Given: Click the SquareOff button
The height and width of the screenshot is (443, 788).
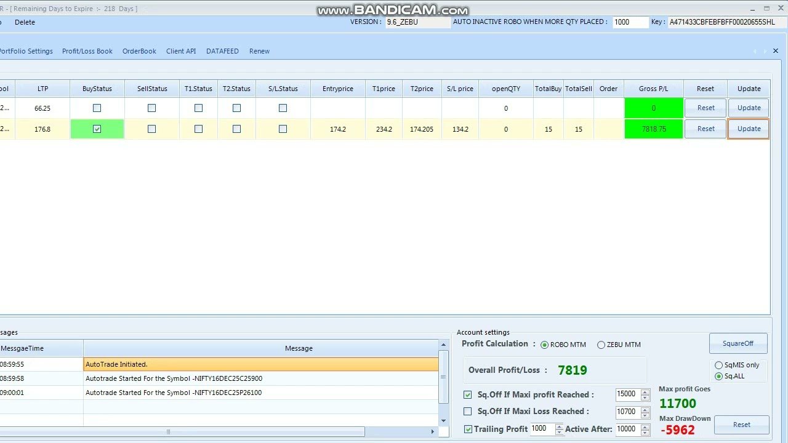Looking at the screenshot, I should tap(738, 343).
